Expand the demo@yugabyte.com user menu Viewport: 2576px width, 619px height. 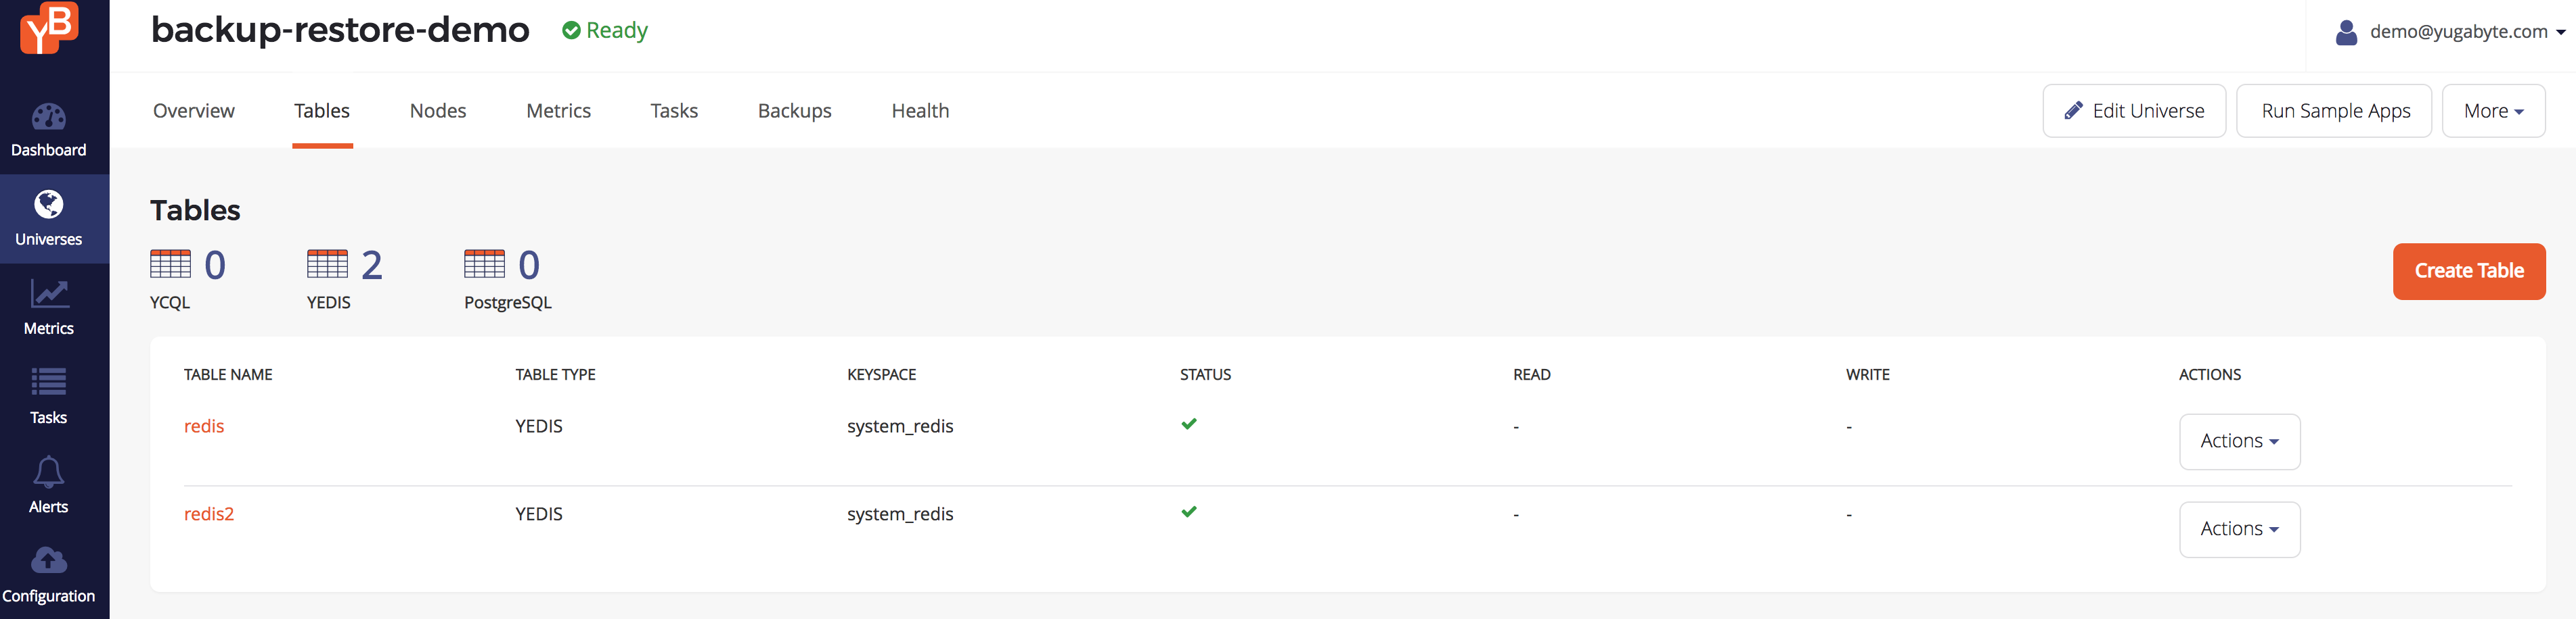2450,32
